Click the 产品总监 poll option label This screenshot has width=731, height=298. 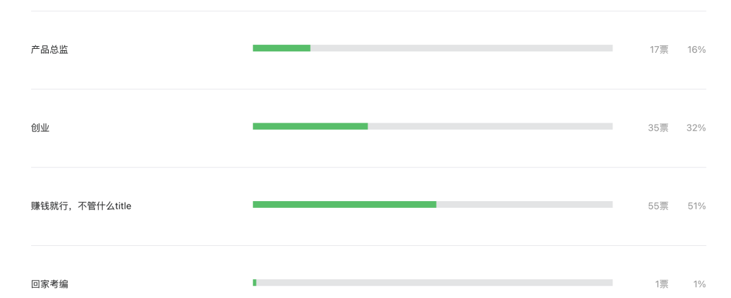[49, 49]
